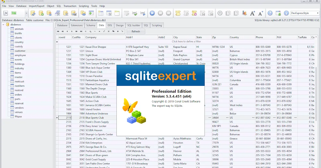Select the orders table in tree
Screen dimensions: 321x168
[18, 95]
